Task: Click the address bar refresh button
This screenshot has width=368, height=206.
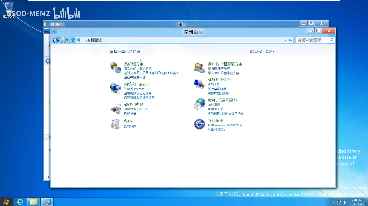Action: click(291, 40)
